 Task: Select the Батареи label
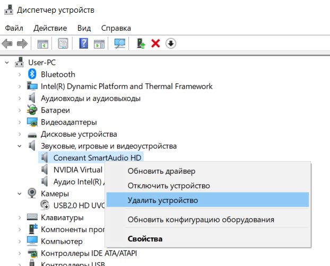(55, 110)
